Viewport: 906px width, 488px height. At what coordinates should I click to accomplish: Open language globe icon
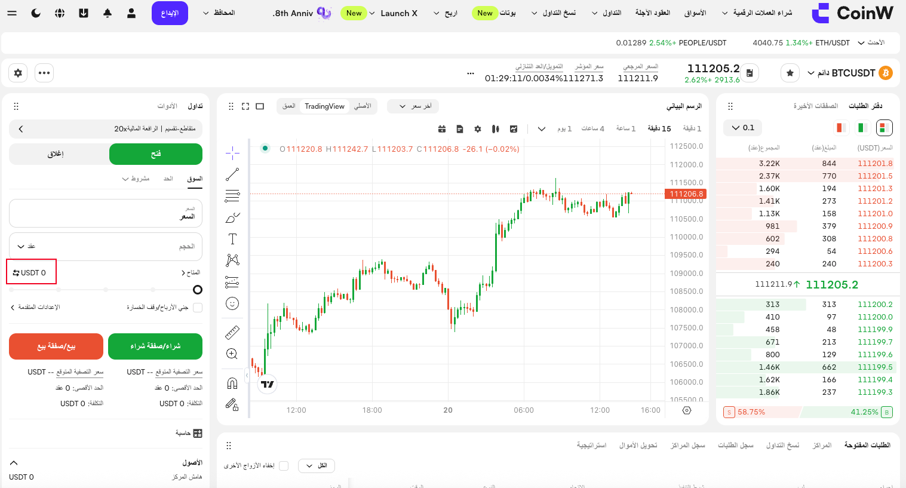point(60,13)
